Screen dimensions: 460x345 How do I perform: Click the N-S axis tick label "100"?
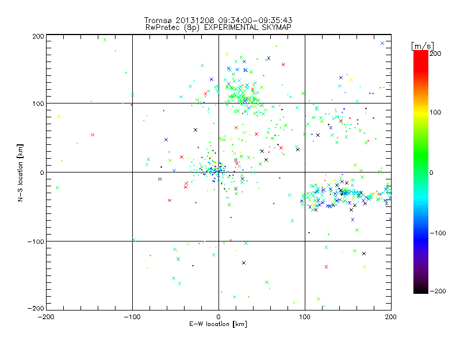pyautogui.click(x=38, y=103)
